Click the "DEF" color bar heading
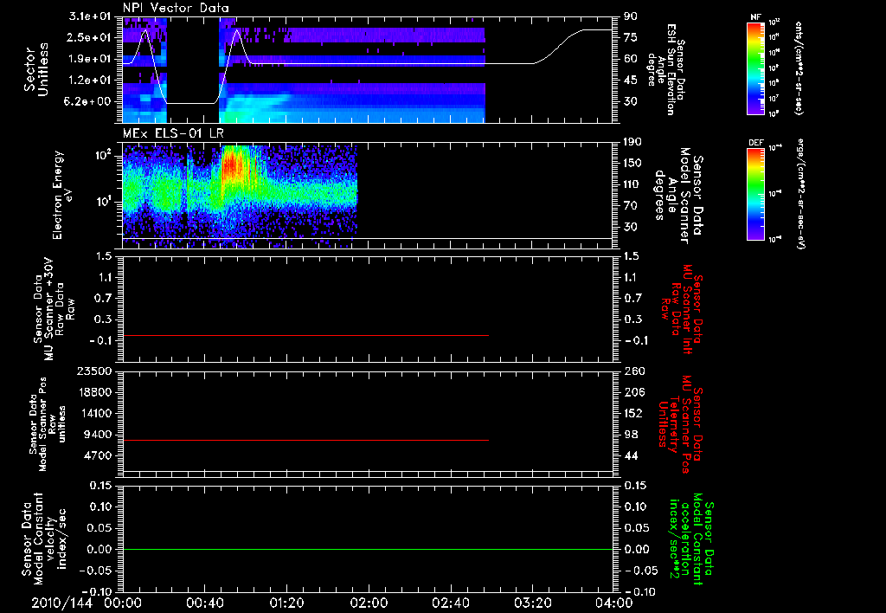Image resolution: width=886 pixels, height=613 pixels. pos(755,143)
